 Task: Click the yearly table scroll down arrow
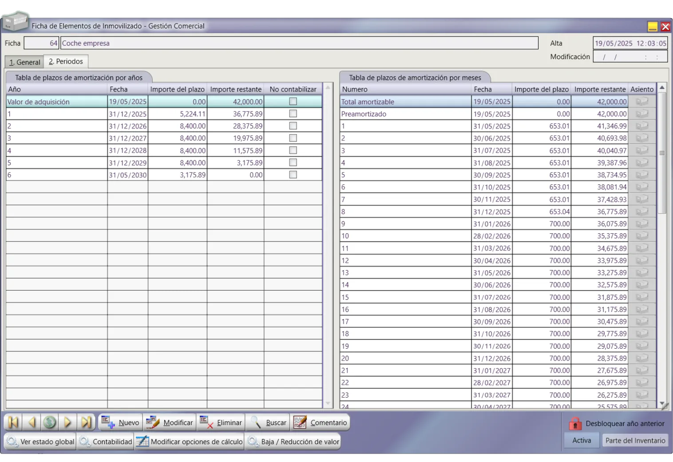[328, 403]
